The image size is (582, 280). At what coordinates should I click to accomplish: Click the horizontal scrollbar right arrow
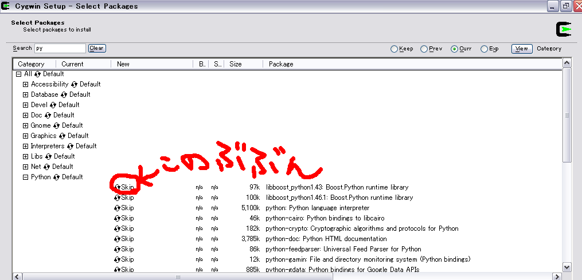tap(557, 277)
